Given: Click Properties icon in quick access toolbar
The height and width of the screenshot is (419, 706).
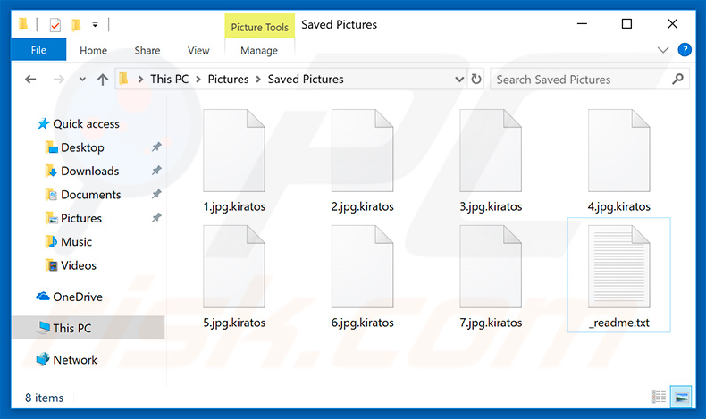Looking at the screenshot, I should (x=55, y=24).
